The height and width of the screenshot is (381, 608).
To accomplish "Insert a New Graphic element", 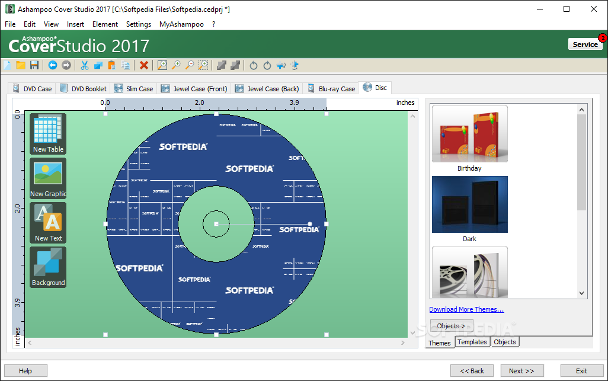I will 48,178.
